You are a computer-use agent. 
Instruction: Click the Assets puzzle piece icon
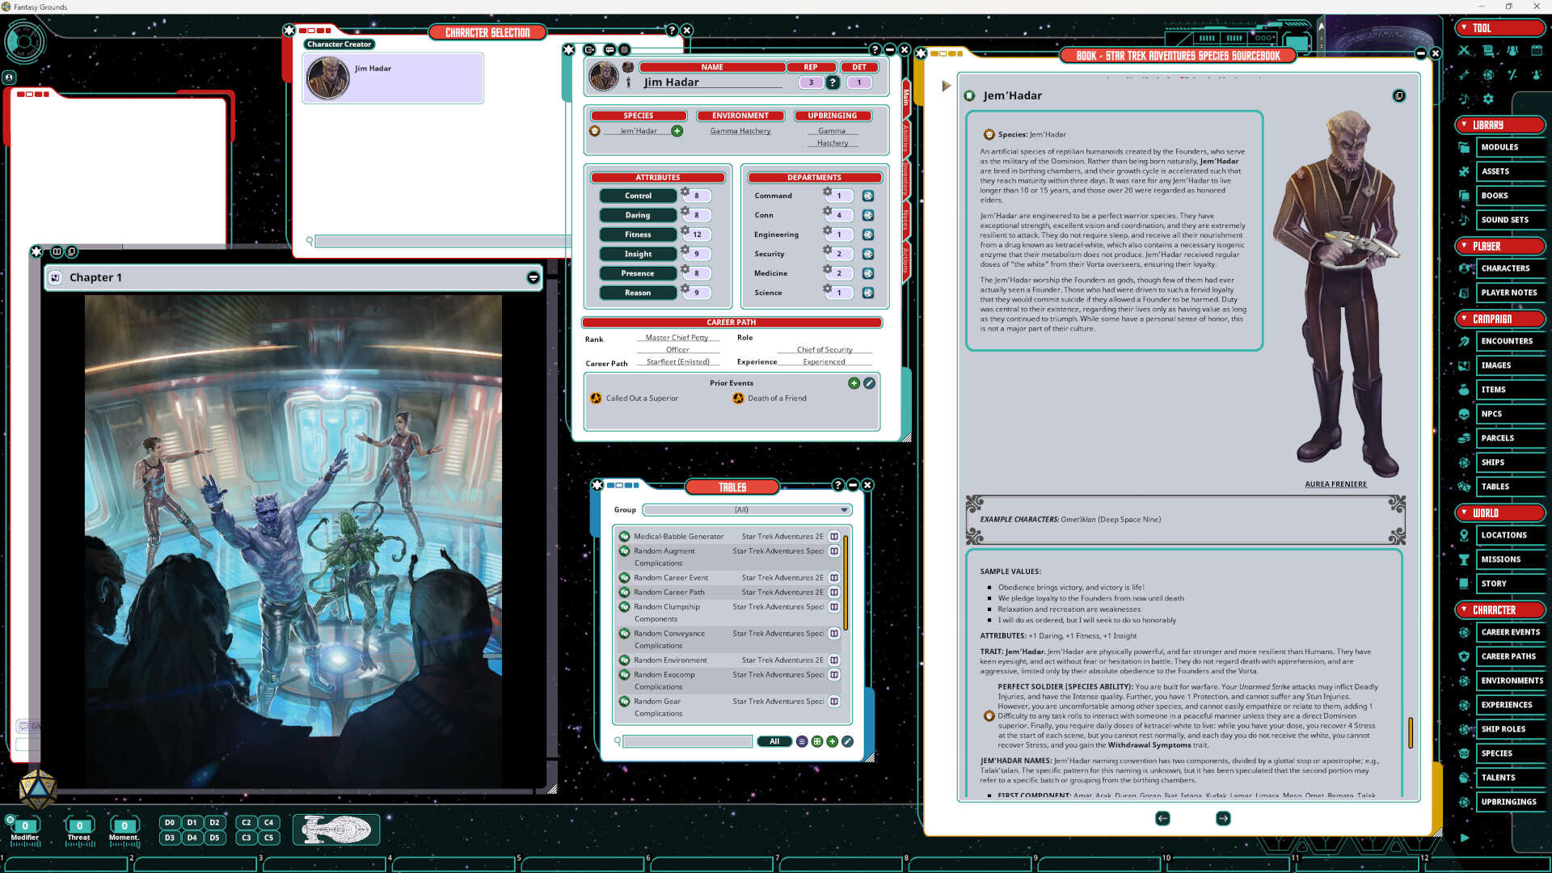point(1464,171)
